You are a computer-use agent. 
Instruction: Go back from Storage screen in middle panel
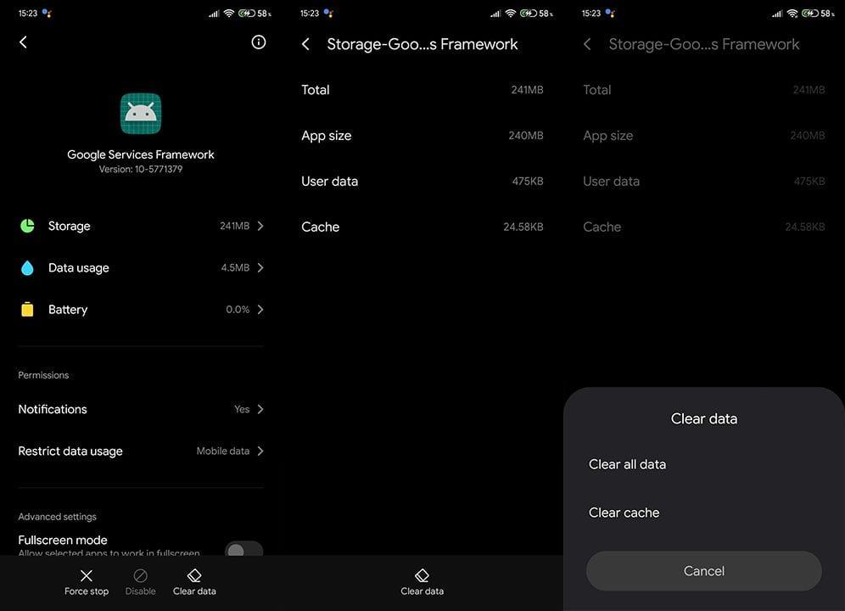(x=306, y=44)
